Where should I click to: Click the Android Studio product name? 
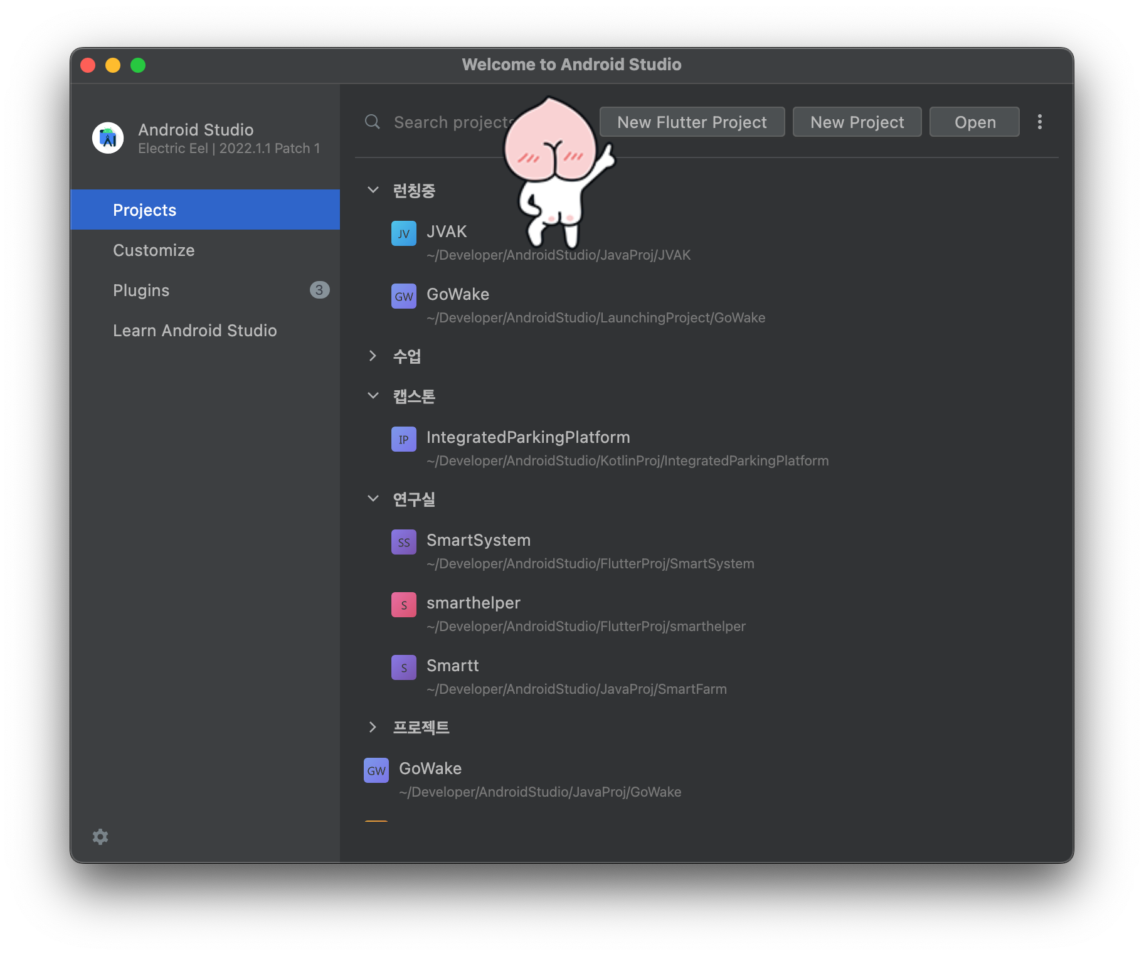pyautogui.click(x=196, y=130)
